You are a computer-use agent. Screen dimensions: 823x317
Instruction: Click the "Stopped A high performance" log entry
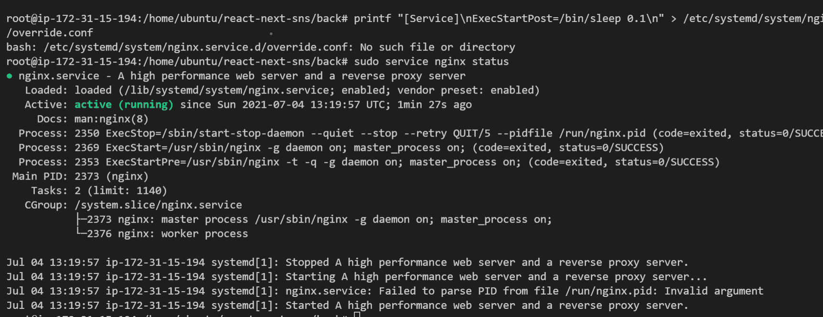click(487, 262)
